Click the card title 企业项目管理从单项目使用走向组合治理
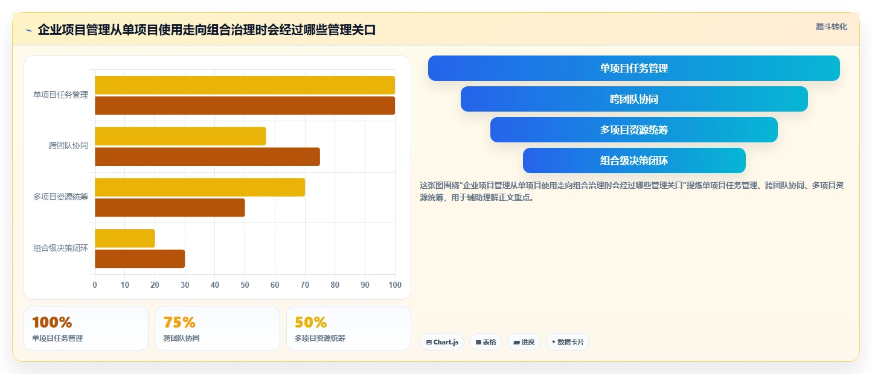This screenshot has height=374, width=872. point(207,30)
